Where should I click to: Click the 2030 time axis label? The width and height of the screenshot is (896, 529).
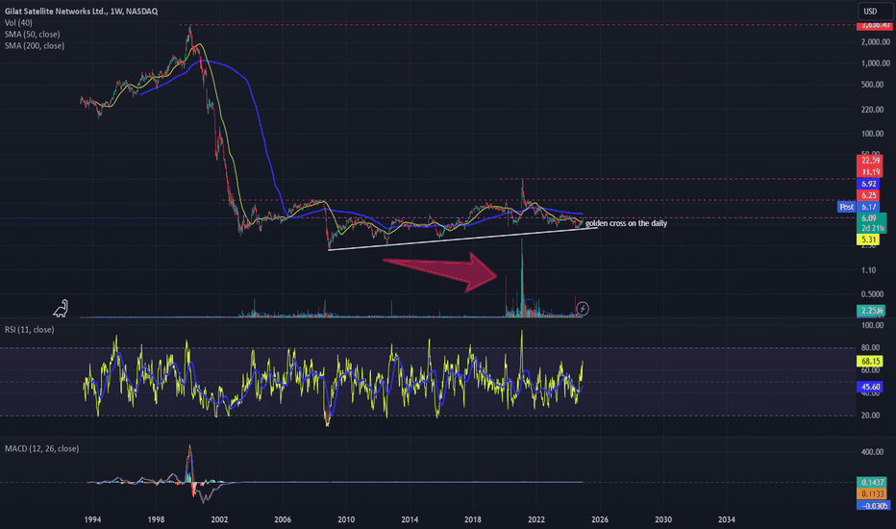point(662,519)
